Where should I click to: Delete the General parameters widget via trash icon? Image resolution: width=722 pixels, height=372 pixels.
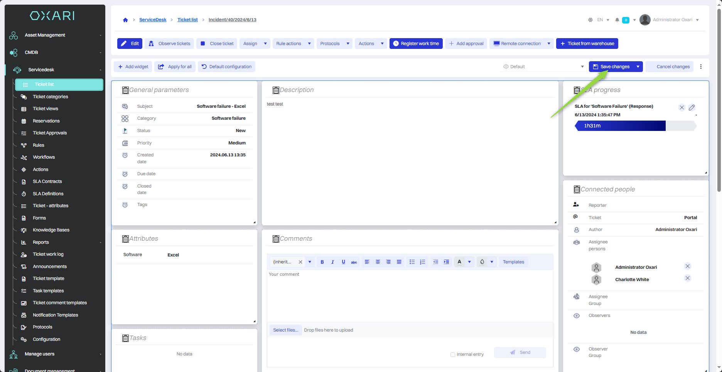coord(125,90)
